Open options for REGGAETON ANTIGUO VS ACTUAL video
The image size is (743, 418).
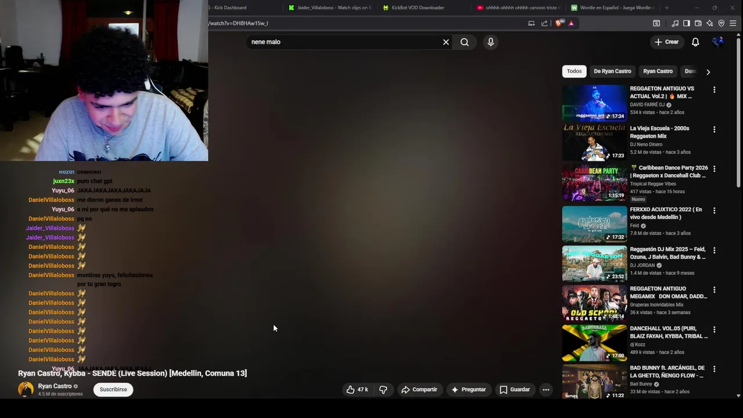(x=714, y=90)
